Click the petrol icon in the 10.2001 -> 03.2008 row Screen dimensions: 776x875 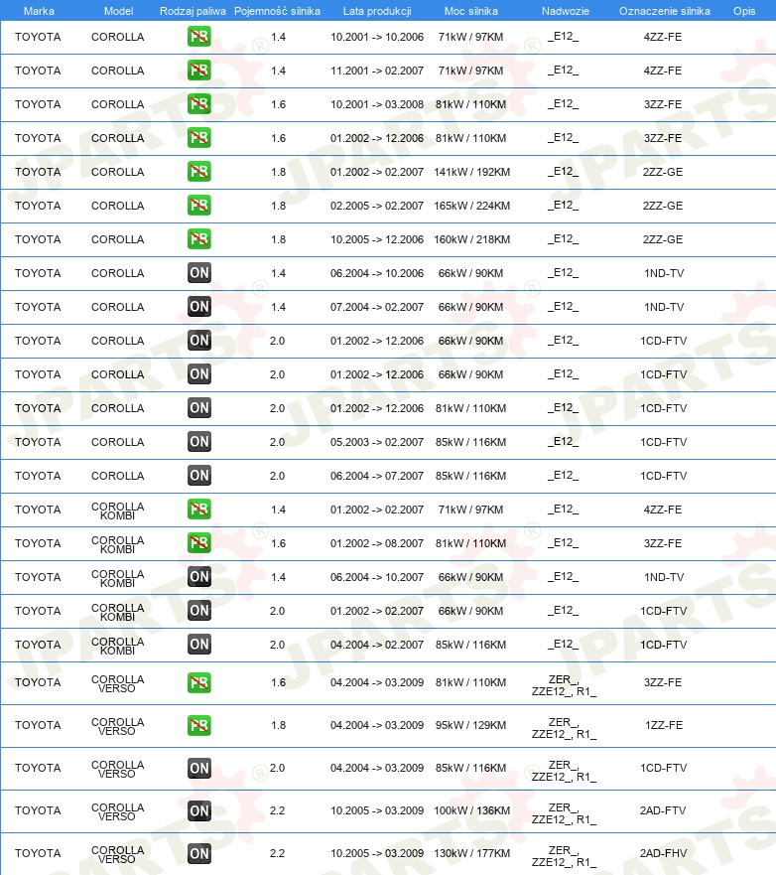pyautogui.click(x=199, y=104)
